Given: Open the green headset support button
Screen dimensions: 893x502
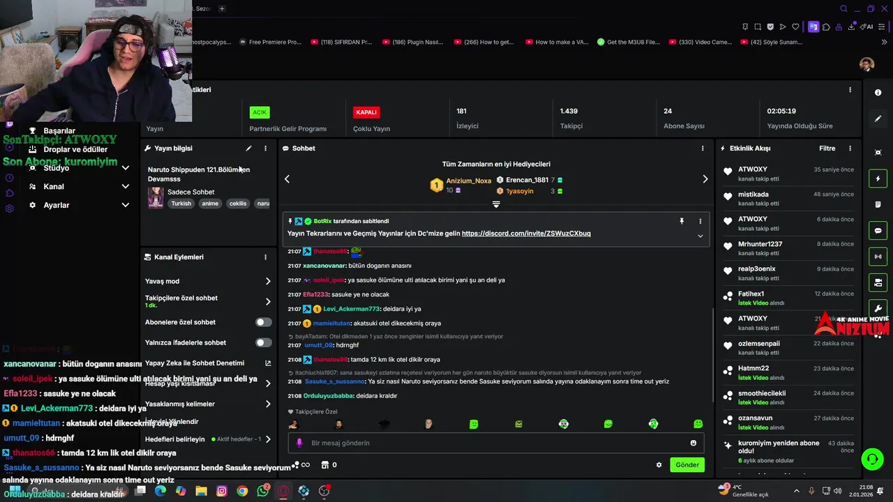Looking at the screenshot, I should (x=872, y=459).
